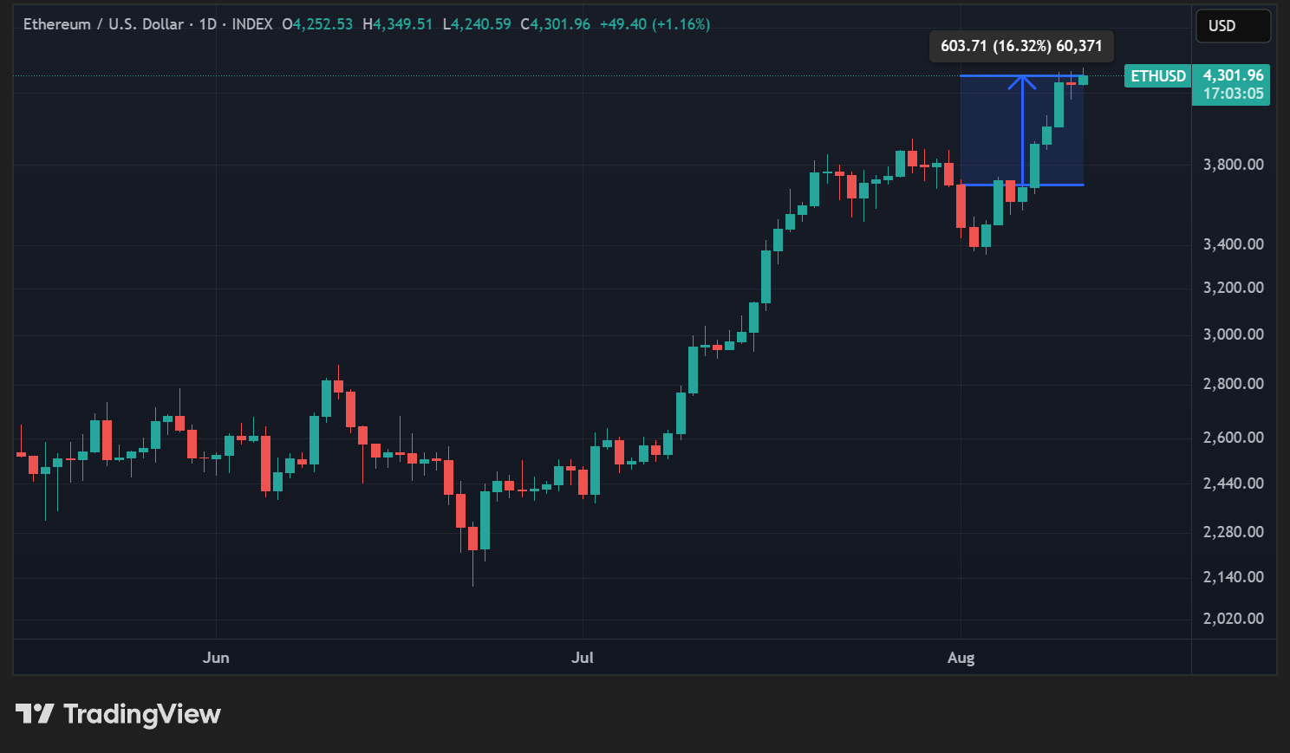Click the dotted current price line
Viewport: 1290px width, 753px height.
pyautogui.click(x=520, y=78)
